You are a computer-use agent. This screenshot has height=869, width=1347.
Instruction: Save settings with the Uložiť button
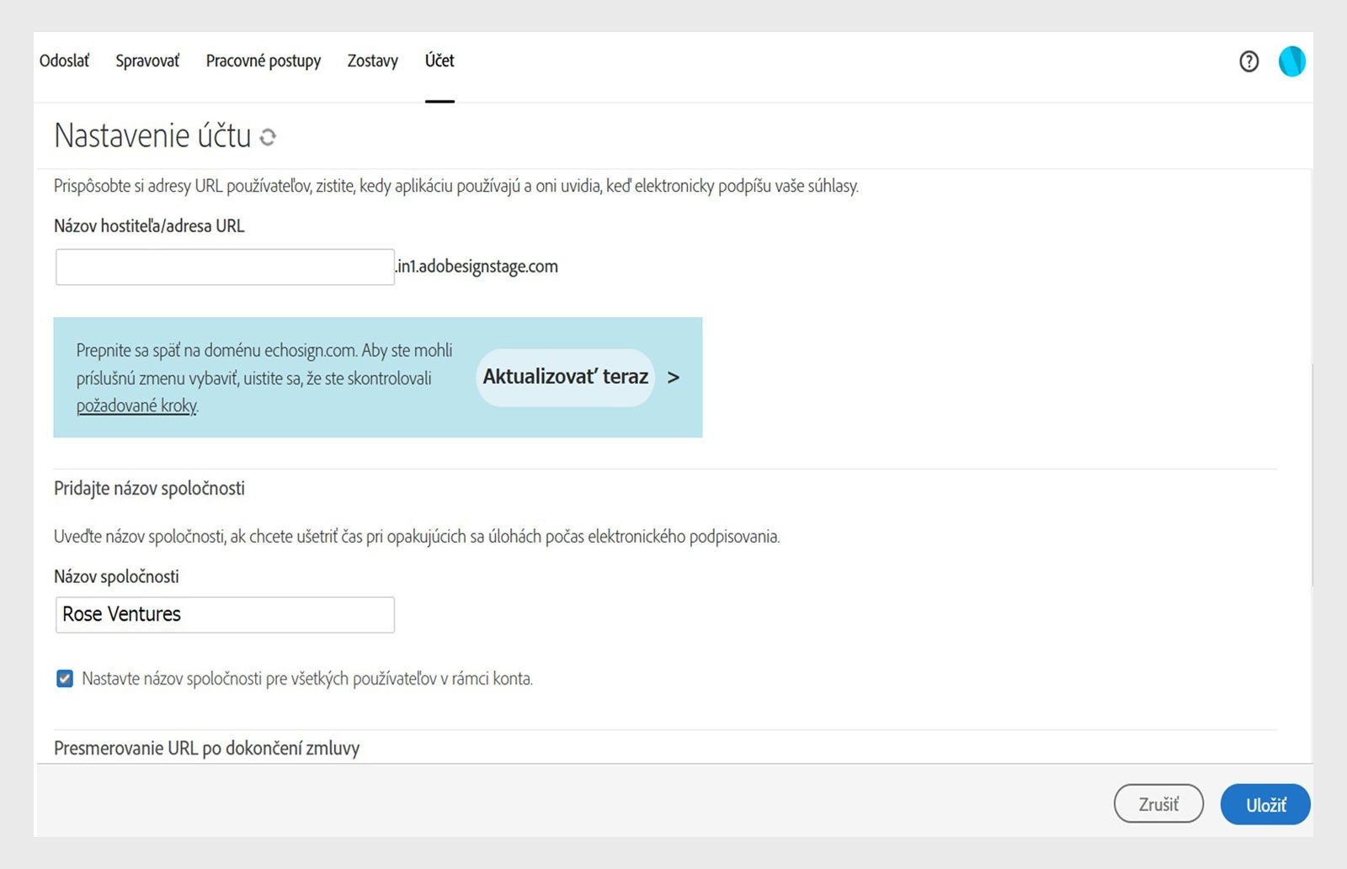1265,804
